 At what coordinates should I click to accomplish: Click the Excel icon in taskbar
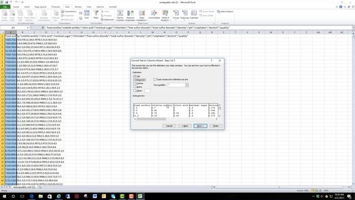pyautogui.click(x=140, y=196)
